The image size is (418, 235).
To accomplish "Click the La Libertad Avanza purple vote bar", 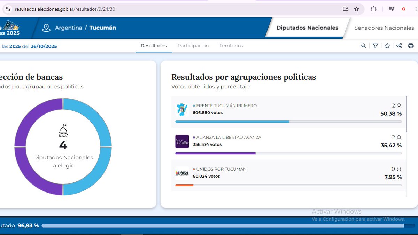I will tap(215, 153).
